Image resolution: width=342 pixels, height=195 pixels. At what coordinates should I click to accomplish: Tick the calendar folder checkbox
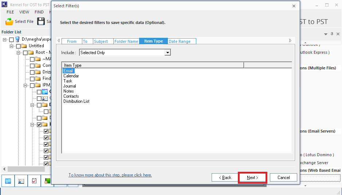(x=39, y=92)
